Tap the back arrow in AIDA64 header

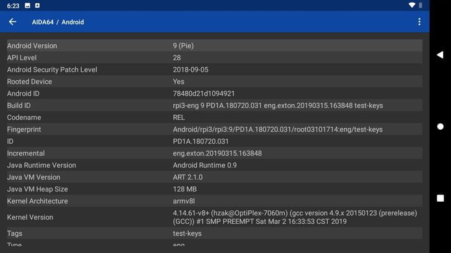[x=12, y=22]
